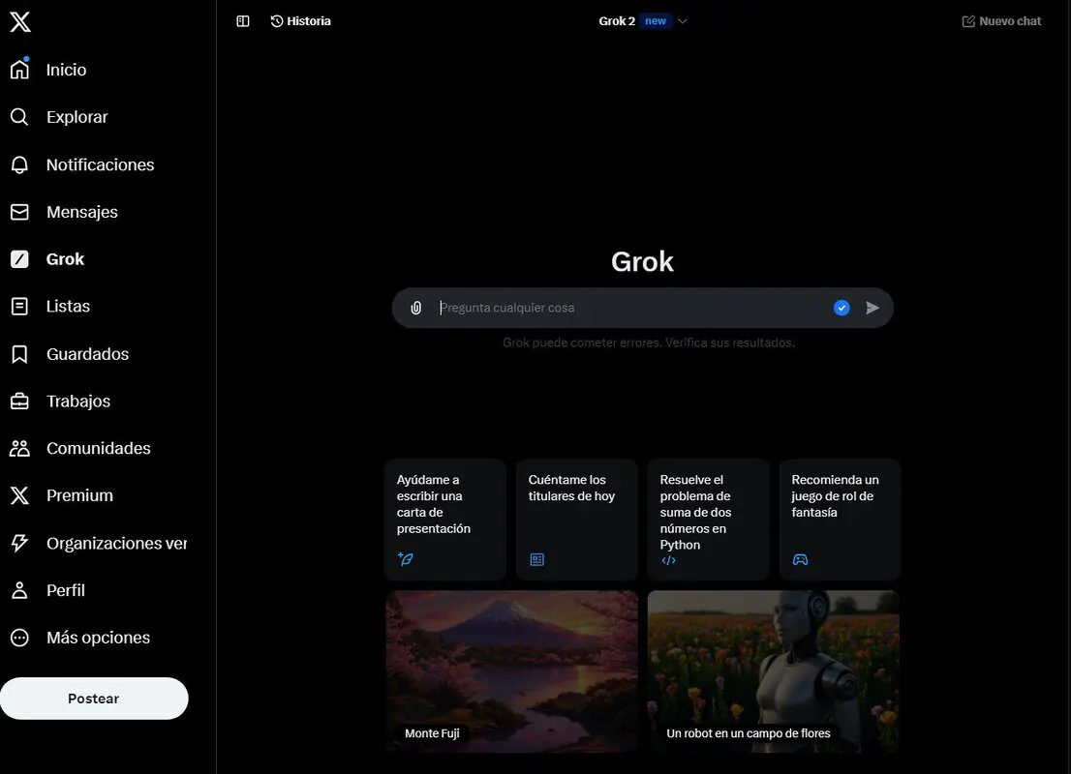The width and height of the screenshot is (1071, 774).
Task: Click the Mensajes envelope icon
Action: click(x=19, y=212)
